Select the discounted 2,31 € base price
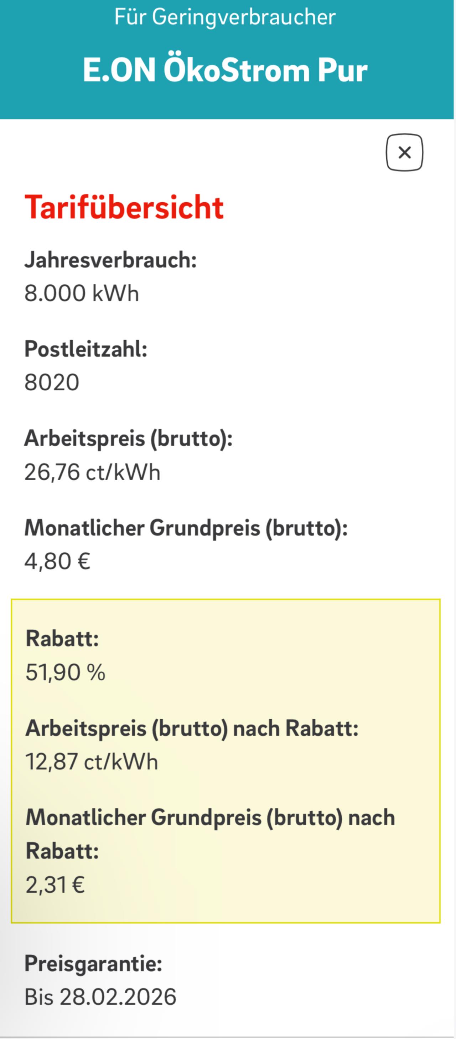Screen dimensions: 456x1039 (x=55, y=885)
